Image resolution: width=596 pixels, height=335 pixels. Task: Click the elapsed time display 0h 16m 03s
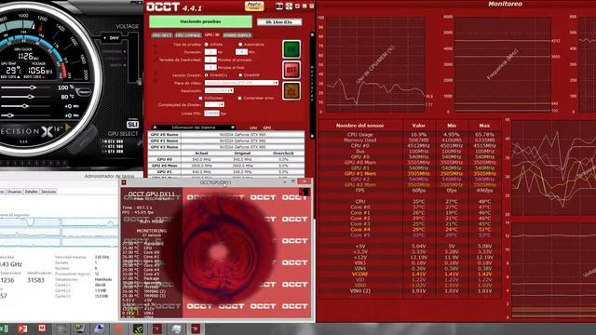click(279, 22)
